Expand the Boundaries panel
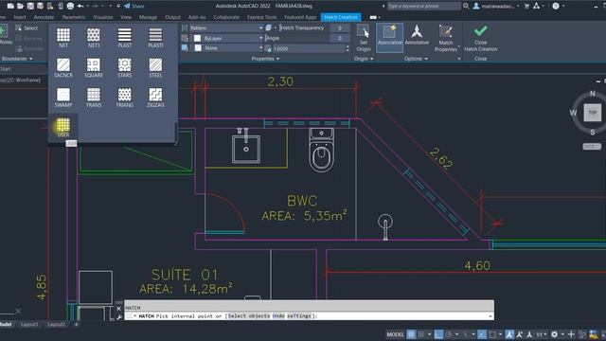Image resolution: width=606 pixels, height=341 pixels. tap(17, 59)
